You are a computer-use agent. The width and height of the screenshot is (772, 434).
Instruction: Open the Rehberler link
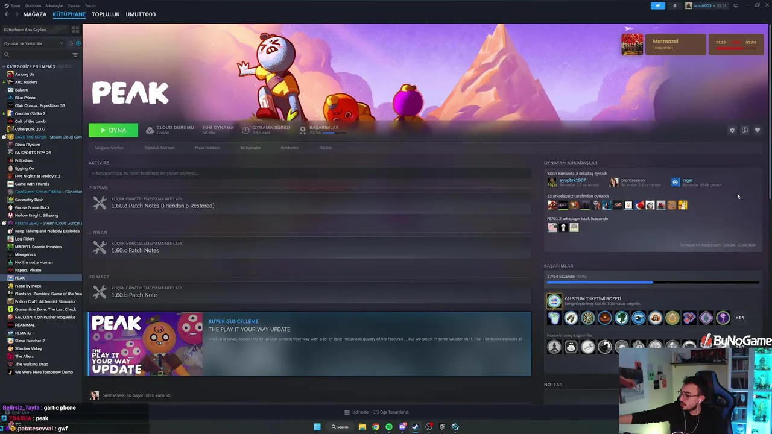tap(289, 148)
